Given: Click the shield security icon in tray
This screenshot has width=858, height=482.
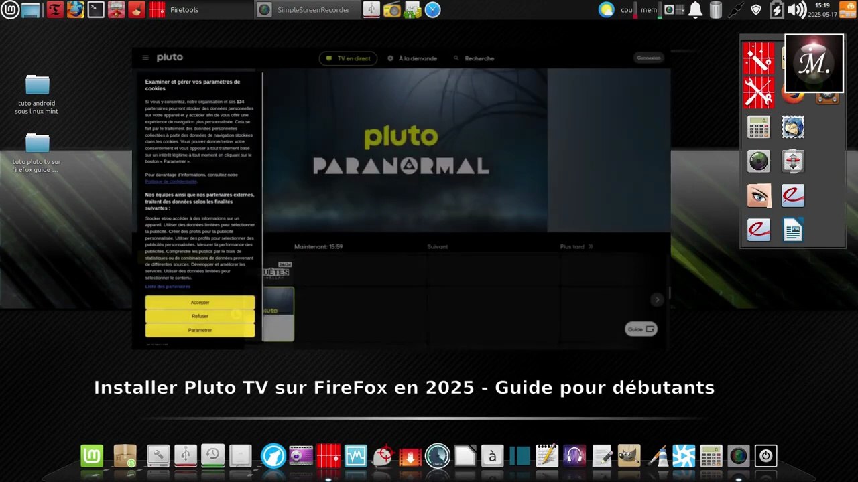Looking at the screenshot, I should (x=756, y=9).
